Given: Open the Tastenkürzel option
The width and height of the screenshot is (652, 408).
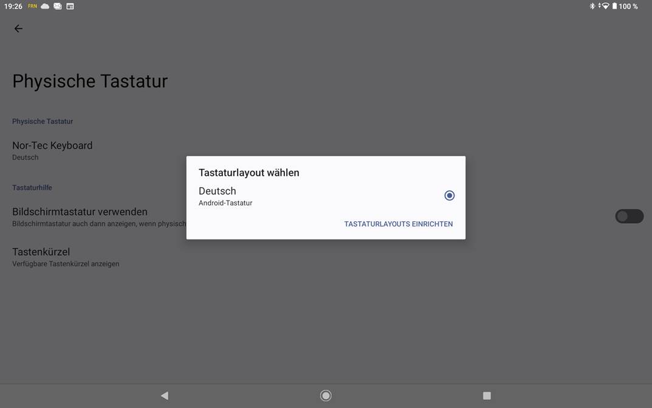Looking at the screenshot, I should click(41, 257).
